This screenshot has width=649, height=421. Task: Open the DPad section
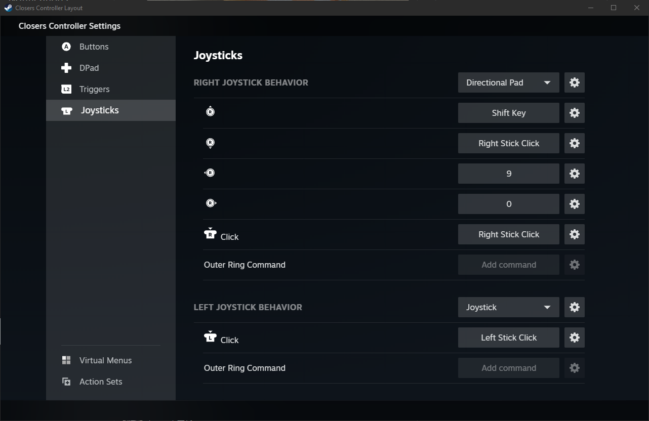[89, 68]
